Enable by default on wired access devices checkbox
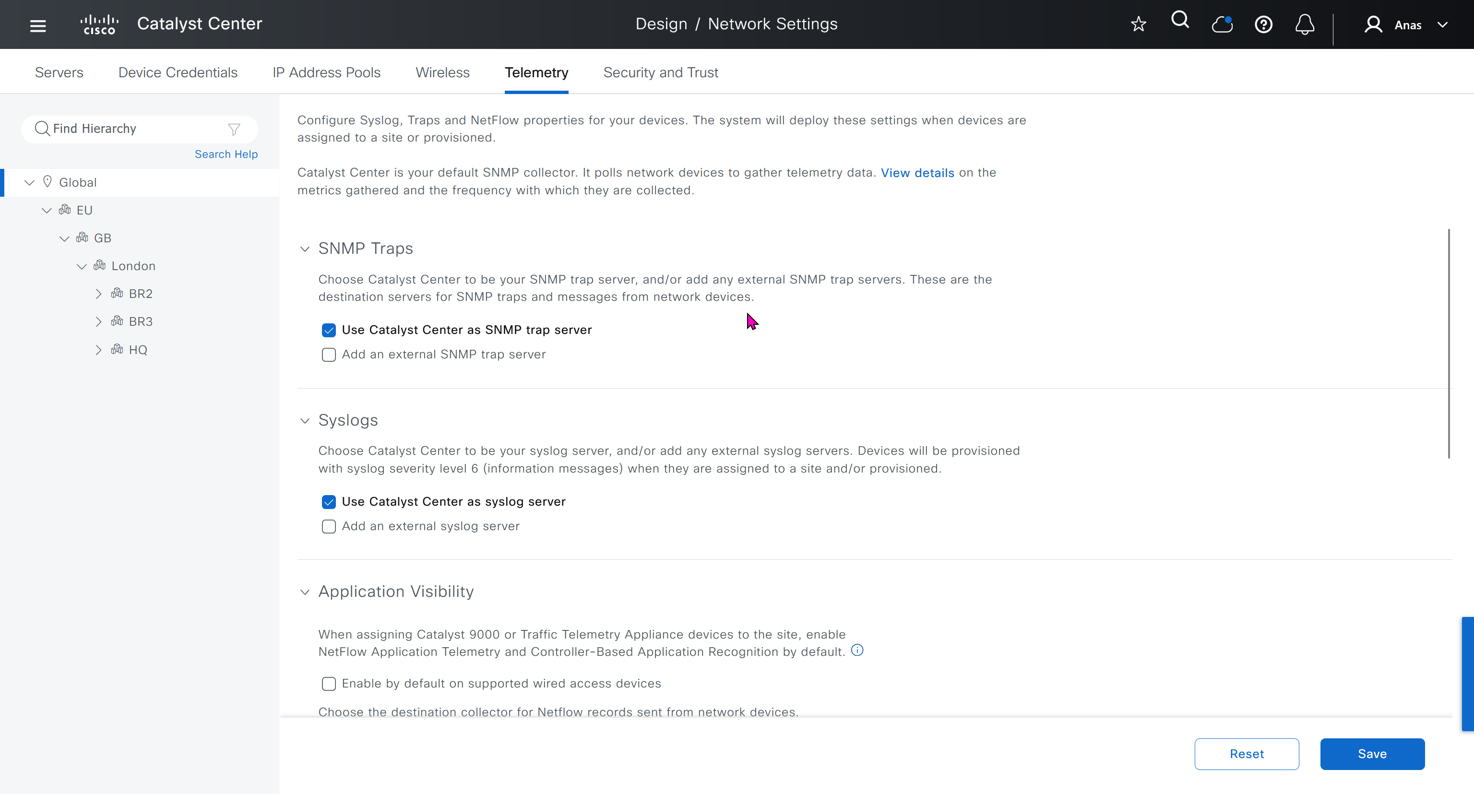This screenshot has width=1474, height=794. [329, 684]
